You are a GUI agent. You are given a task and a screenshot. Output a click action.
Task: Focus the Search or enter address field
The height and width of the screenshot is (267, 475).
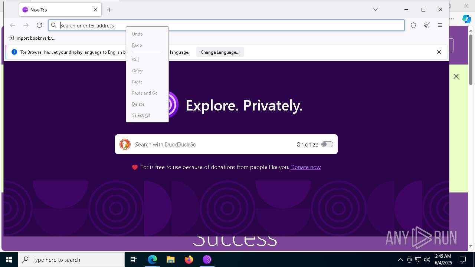pyautogui.click(x=226, y=25)
